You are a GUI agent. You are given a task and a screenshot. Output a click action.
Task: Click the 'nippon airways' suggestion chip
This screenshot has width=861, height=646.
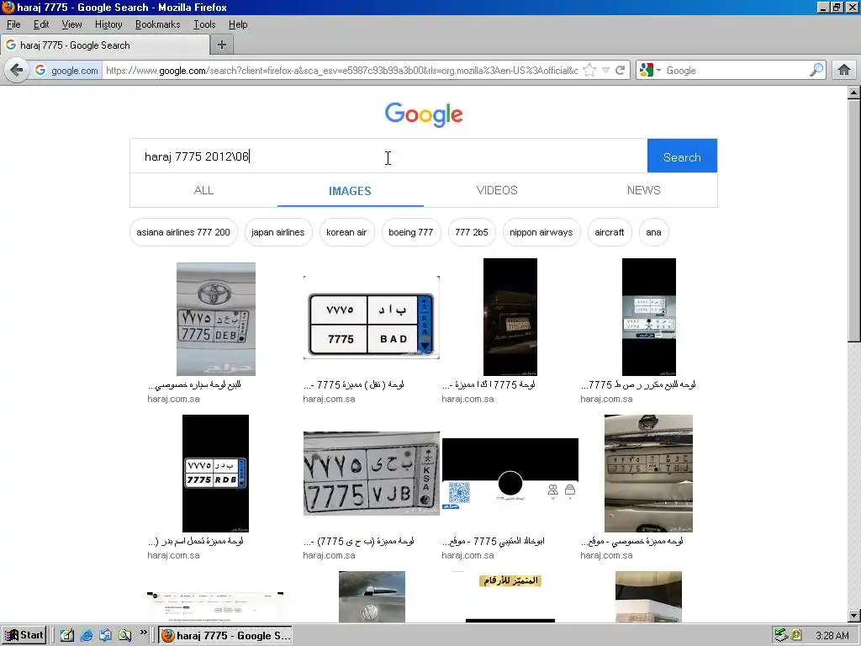[541, 232]
